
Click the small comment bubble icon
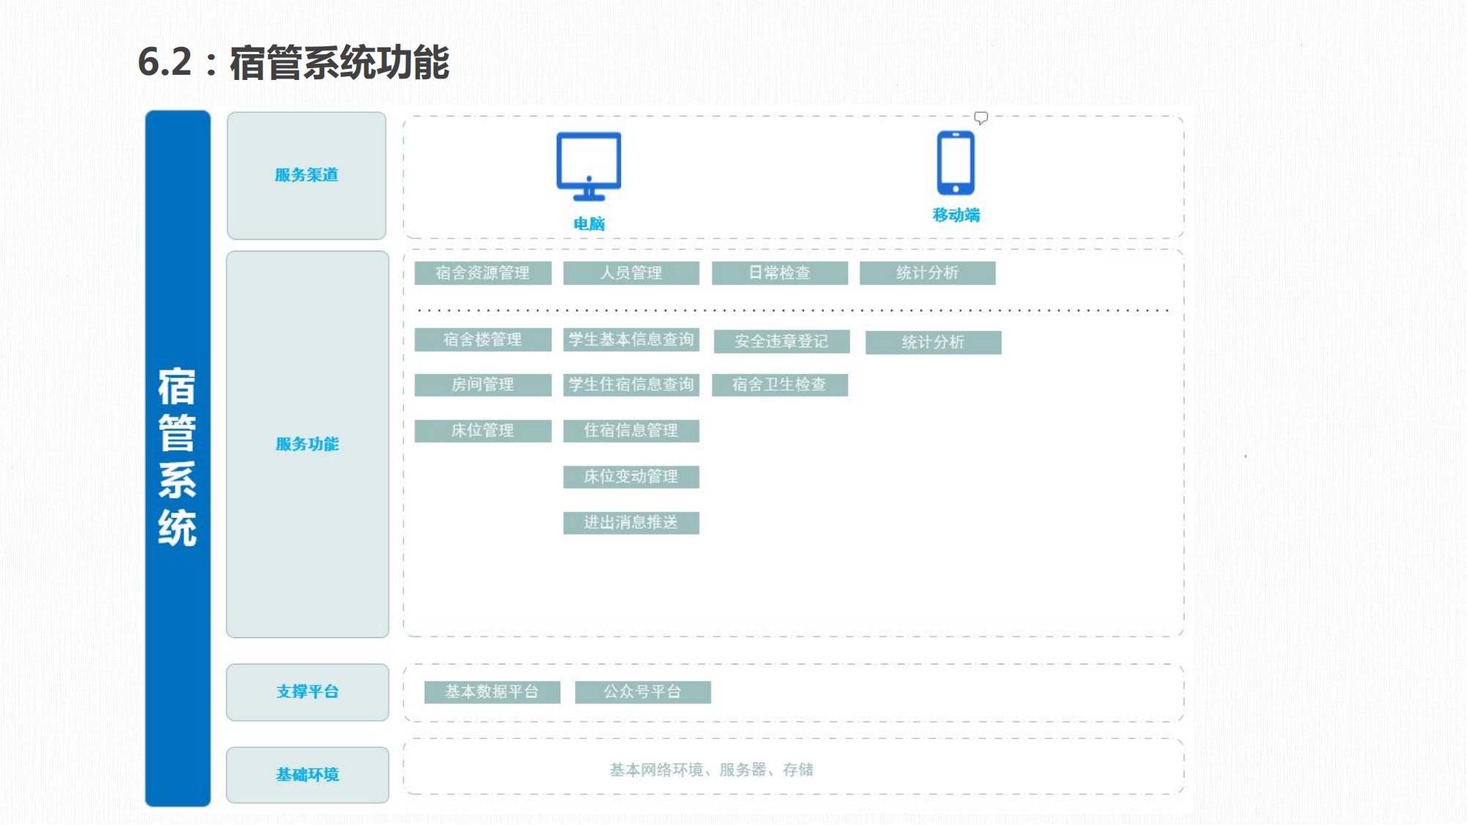[x=981, y=118]
